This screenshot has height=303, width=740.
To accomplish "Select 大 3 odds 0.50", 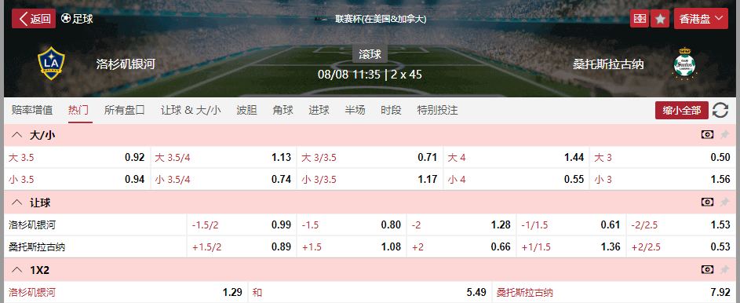I will pyautogui.click(x=662, y=158).
